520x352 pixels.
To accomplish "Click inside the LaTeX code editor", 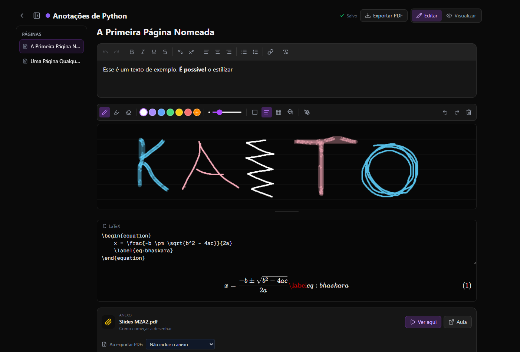I will tap(287, 247).
